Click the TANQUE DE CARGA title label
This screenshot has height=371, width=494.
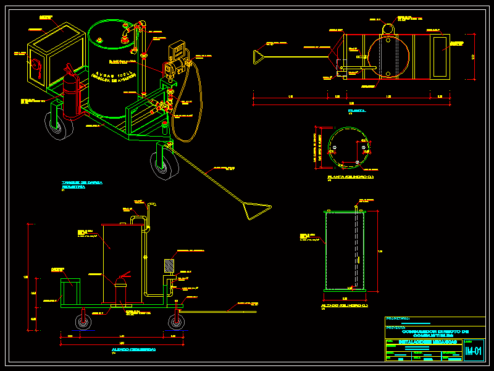(x=82, y=183)
